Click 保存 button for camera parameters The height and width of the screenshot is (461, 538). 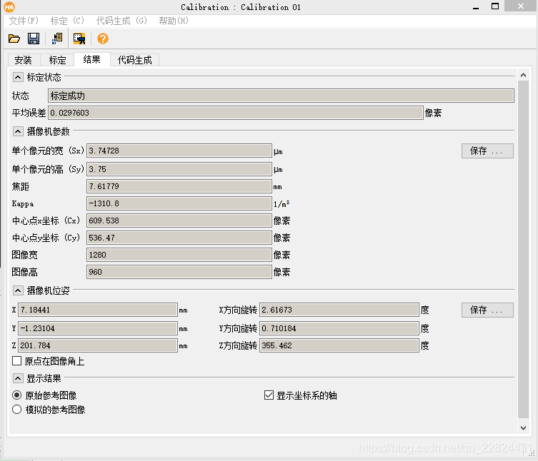[x=487, y=151]
